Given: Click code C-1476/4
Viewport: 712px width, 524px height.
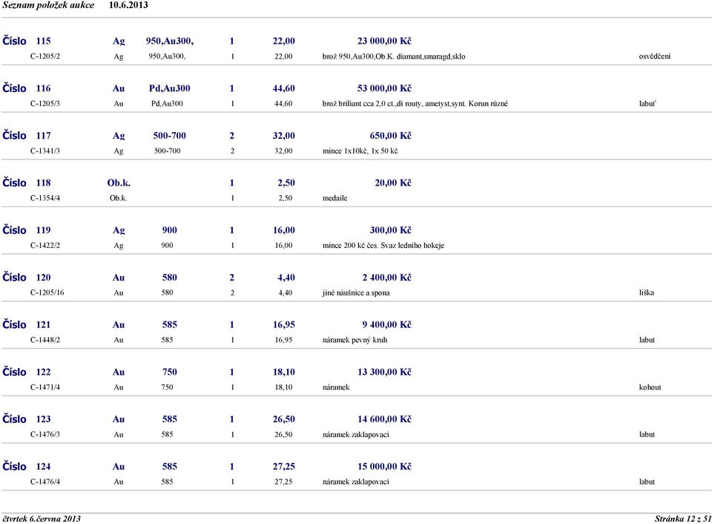Looking at the screenshot, I should click(x=45, y=482).
